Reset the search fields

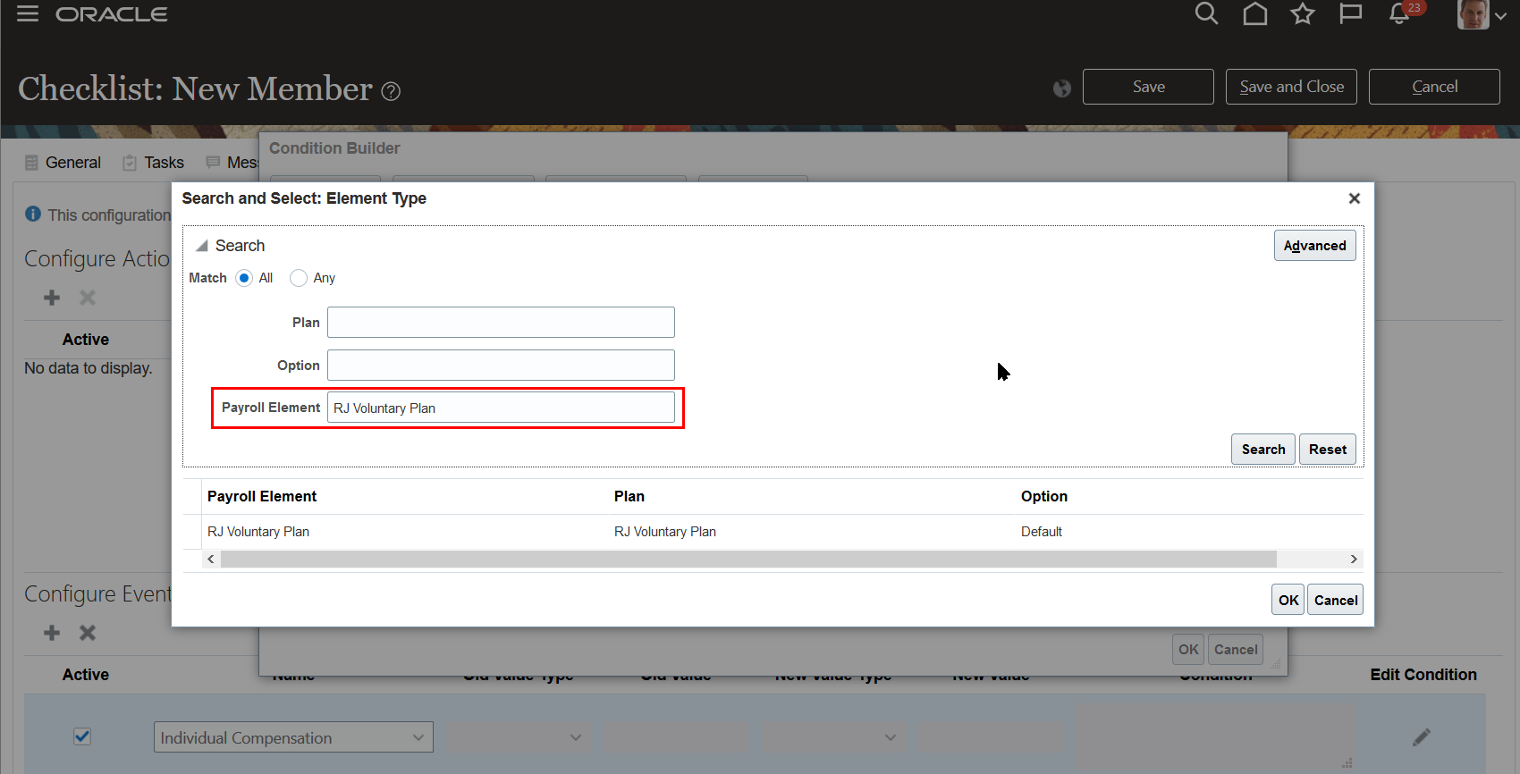point(1328,450)
